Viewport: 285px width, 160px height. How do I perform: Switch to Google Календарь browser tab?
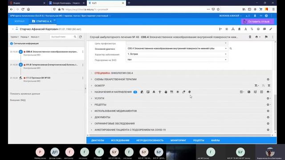pos(66,3)
